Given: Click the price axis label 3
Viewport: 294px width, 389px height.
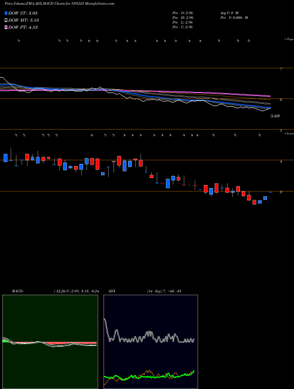Looking at the screenshot, I should 281,192.
